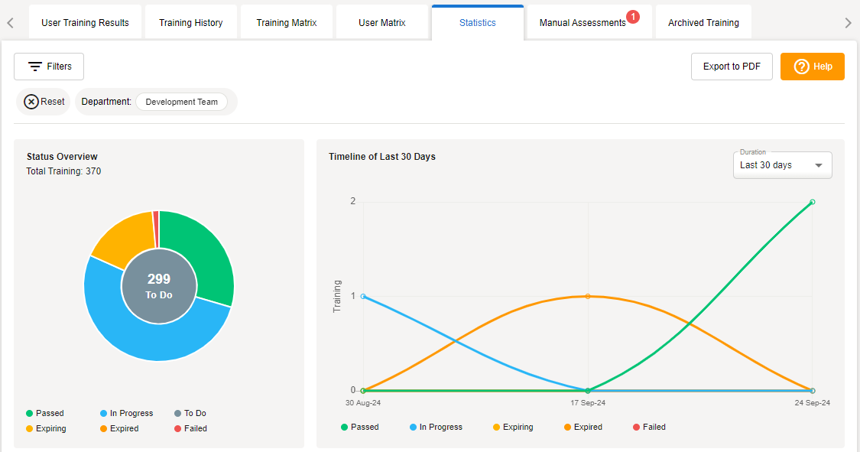Click the Duration dropdown arrow
This screenshot has width=860, height=452.
[819, 165]
